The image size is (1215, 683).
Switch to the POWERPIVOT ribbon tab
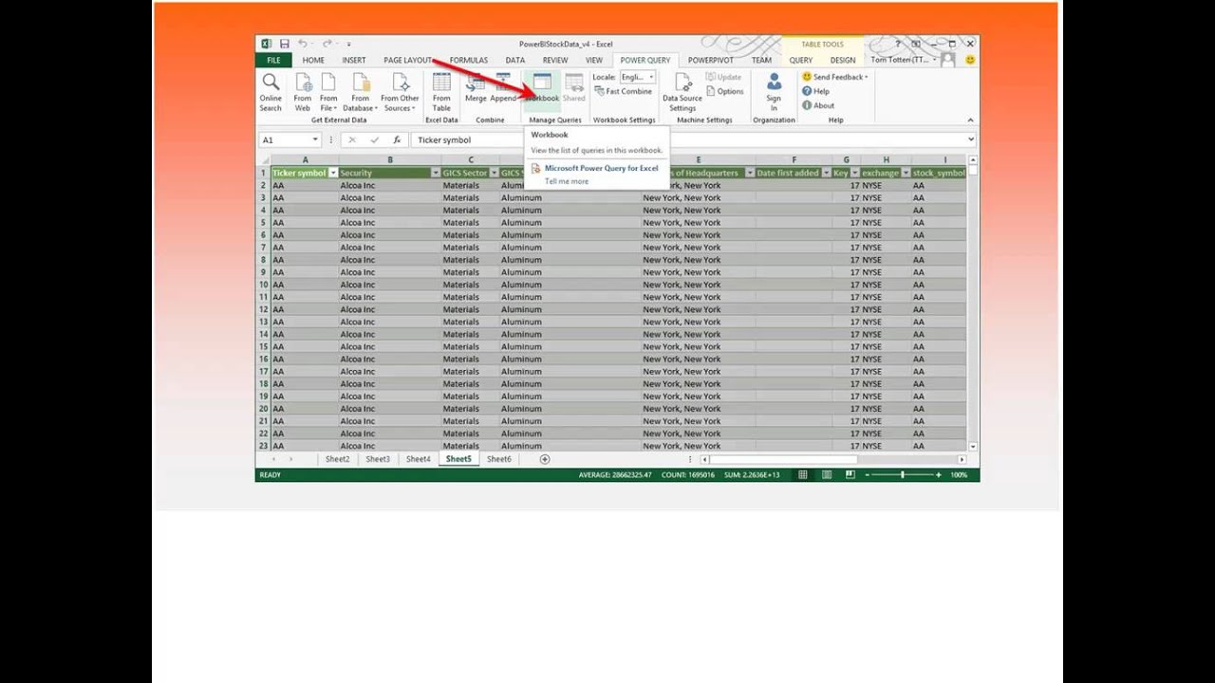711,60
